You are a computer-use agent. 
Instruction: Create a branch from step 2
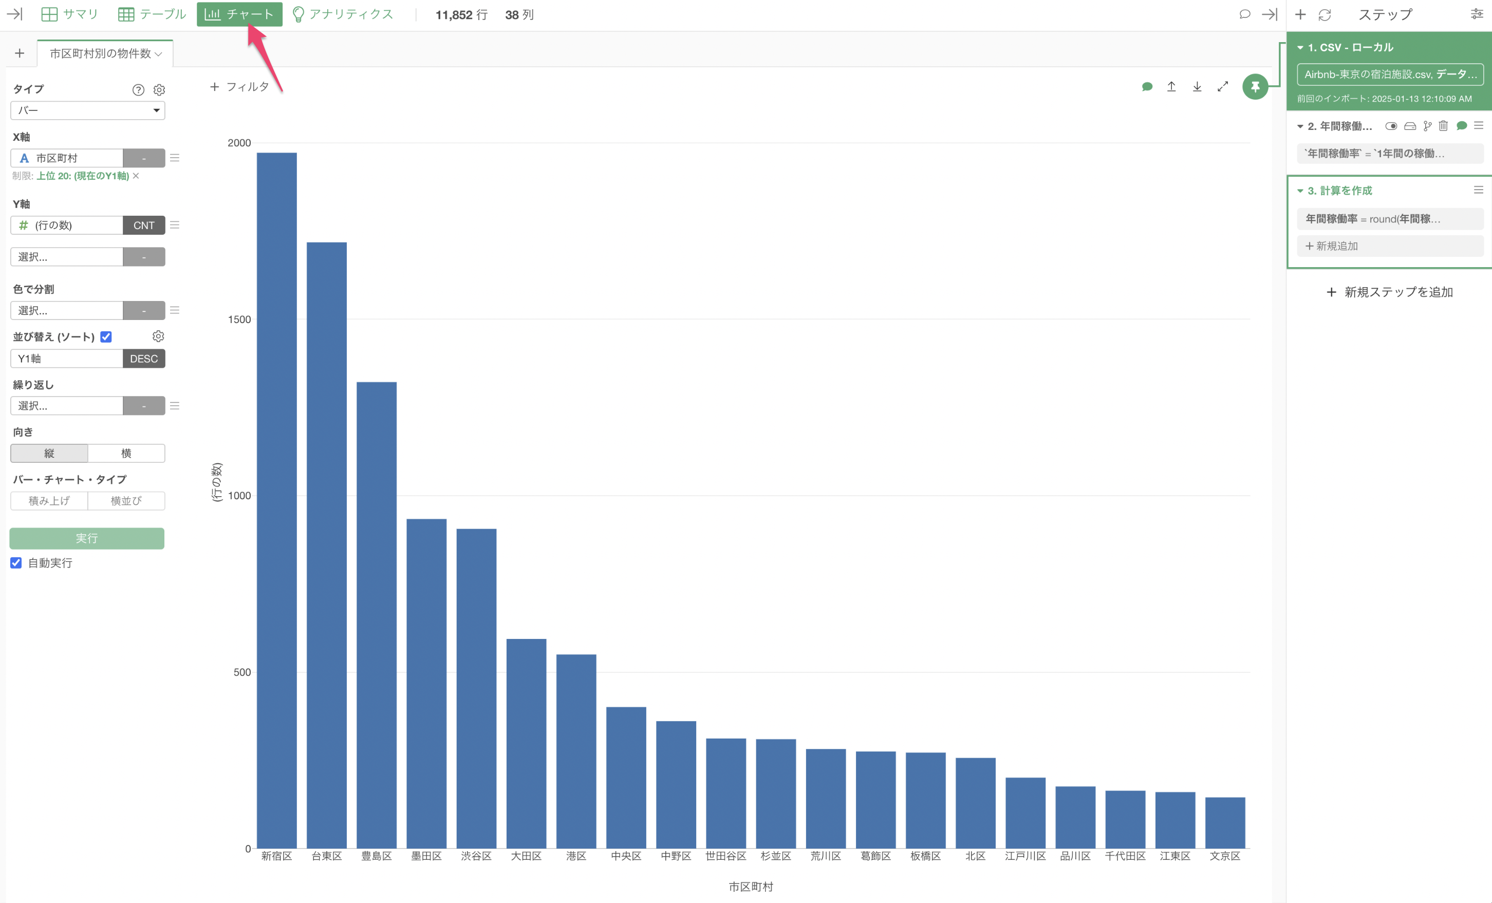point(1428,126)
